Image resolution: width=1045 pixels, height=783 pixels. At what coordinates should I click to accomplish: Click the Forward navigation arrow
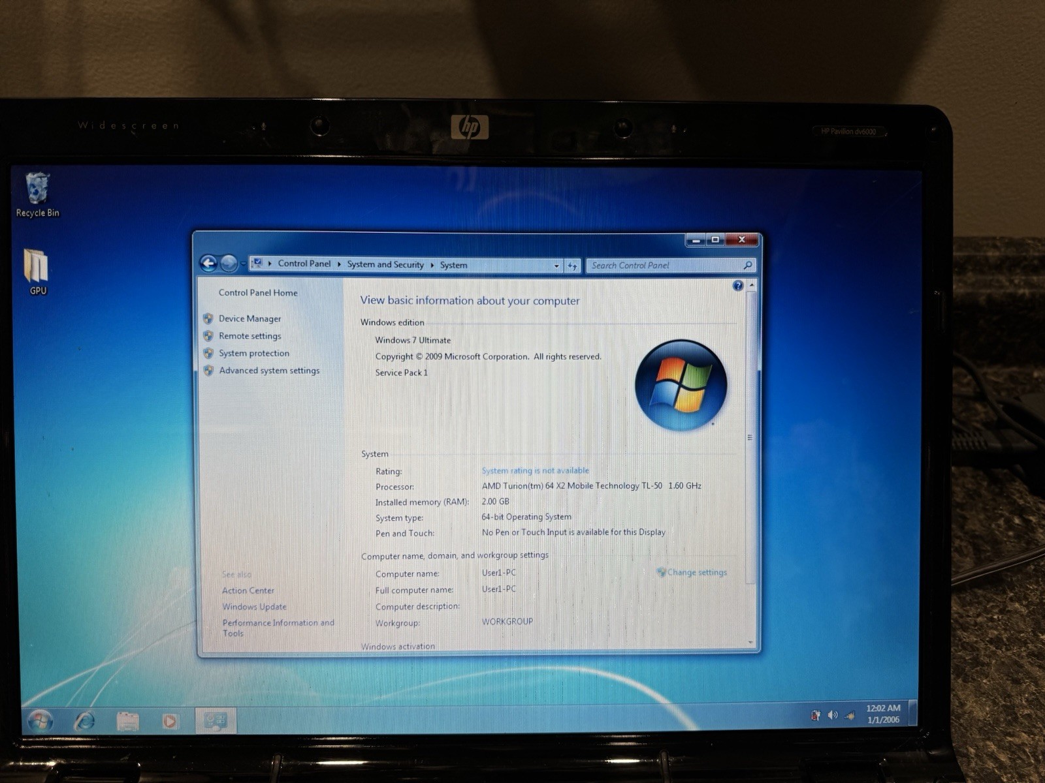[228, 264]
